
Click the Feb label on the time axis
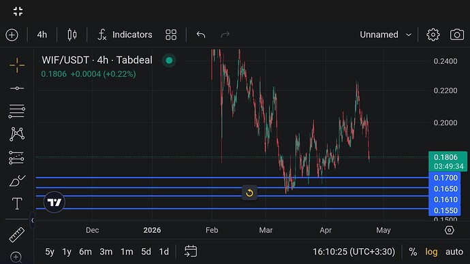pyautogui.click(x=212, y=230)
